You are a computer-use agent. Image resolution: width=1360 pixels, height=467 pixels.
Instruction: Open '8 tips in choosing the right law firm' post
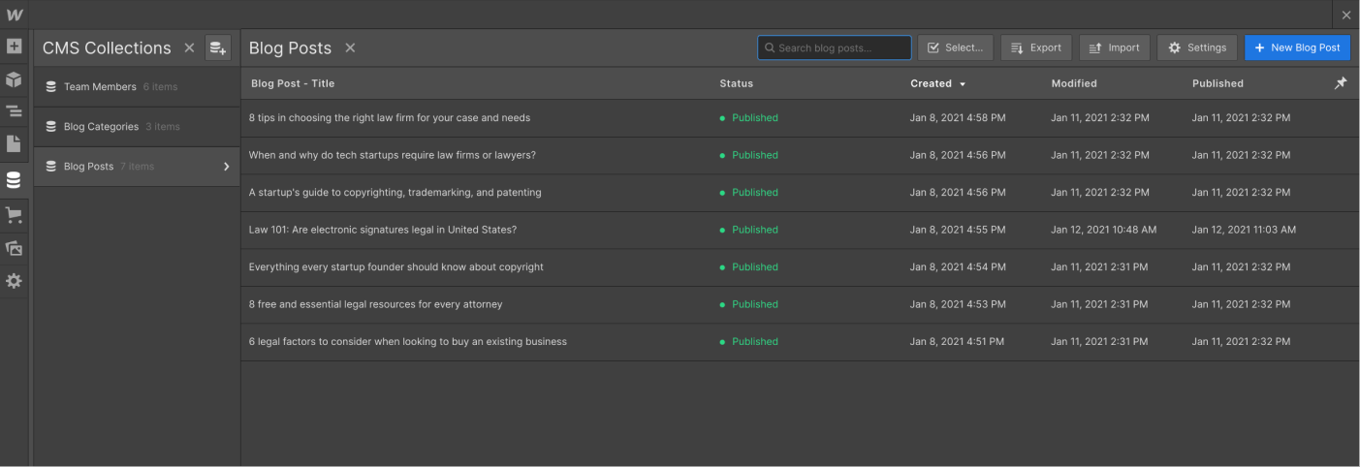coord(390,118)
